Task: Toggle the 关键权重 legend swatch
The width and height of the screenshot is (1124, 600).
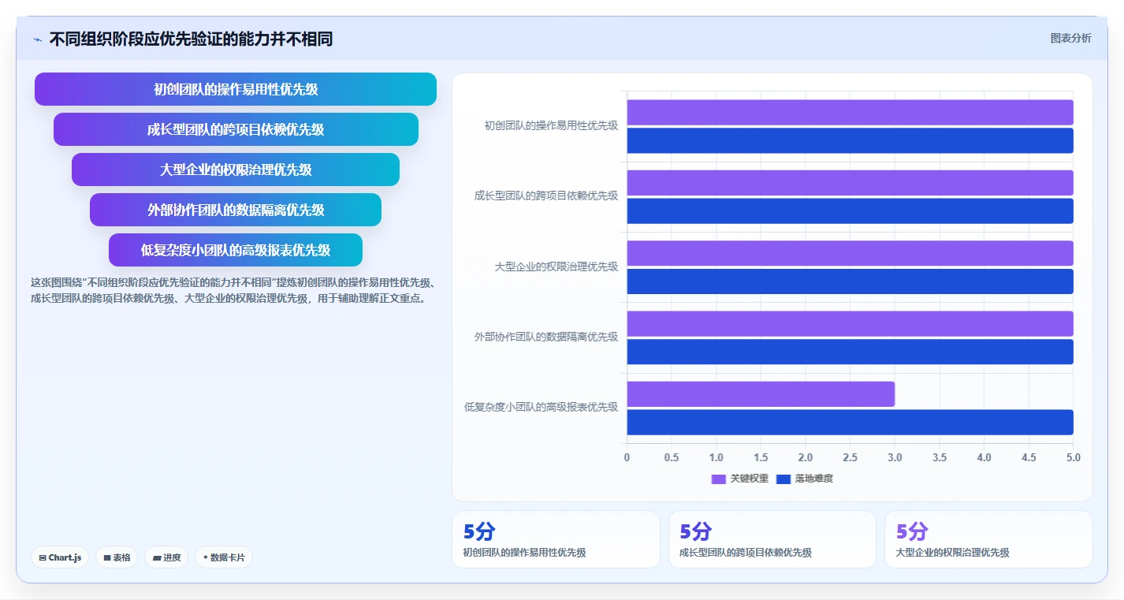Action: 718,479
